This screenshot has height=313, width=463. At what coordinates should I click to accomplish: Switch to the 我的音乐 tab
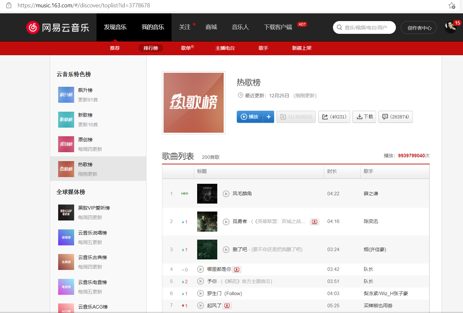[153, 27]
